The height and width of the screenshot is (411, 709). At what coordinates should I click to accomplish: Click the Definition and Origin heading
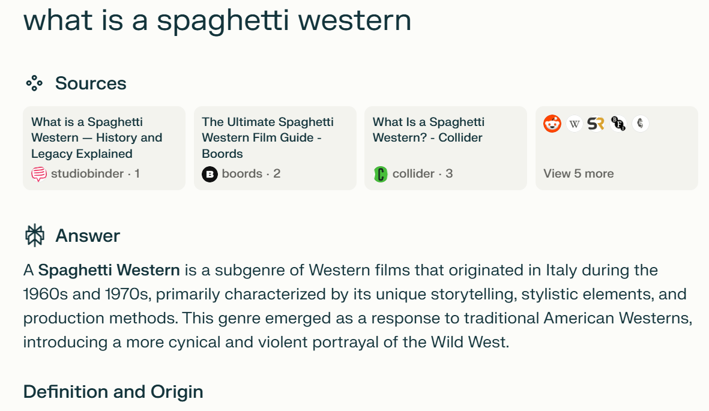113,392
